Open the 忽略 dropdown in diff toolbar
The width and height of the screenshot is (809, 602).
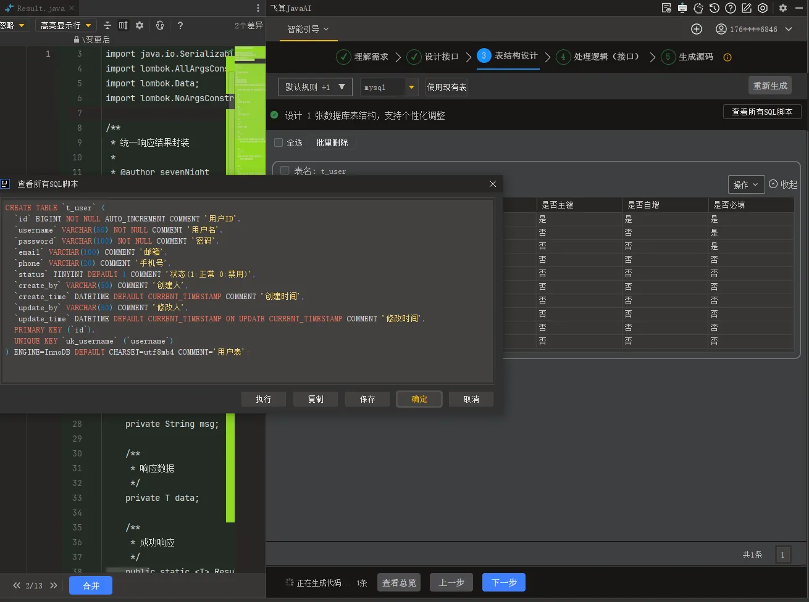pos(14,25)
